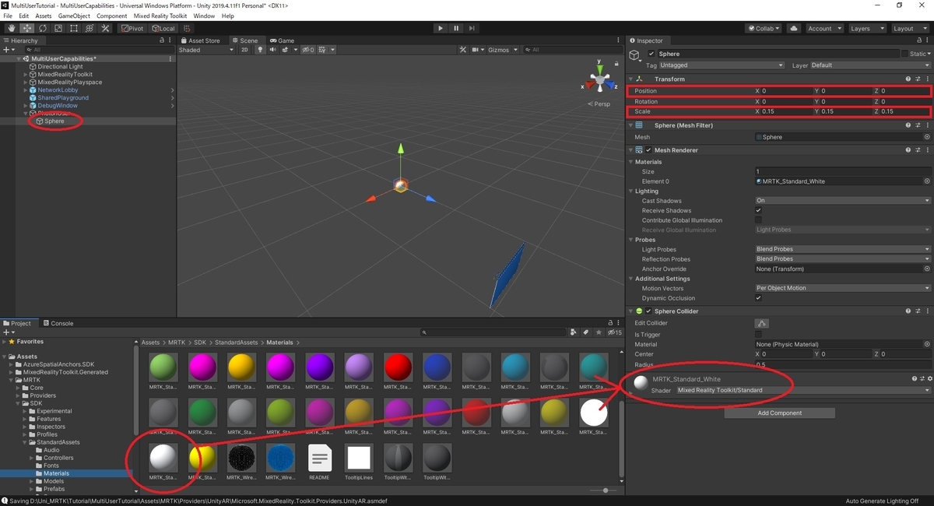Toggle Is Trigger checkbox
This screenshot has width=934, height=506.
point(759,335)
